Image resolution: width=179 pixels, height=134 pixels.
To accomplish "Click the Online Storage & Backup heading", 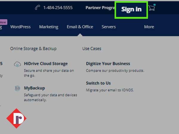I will (x=33, y=49).
